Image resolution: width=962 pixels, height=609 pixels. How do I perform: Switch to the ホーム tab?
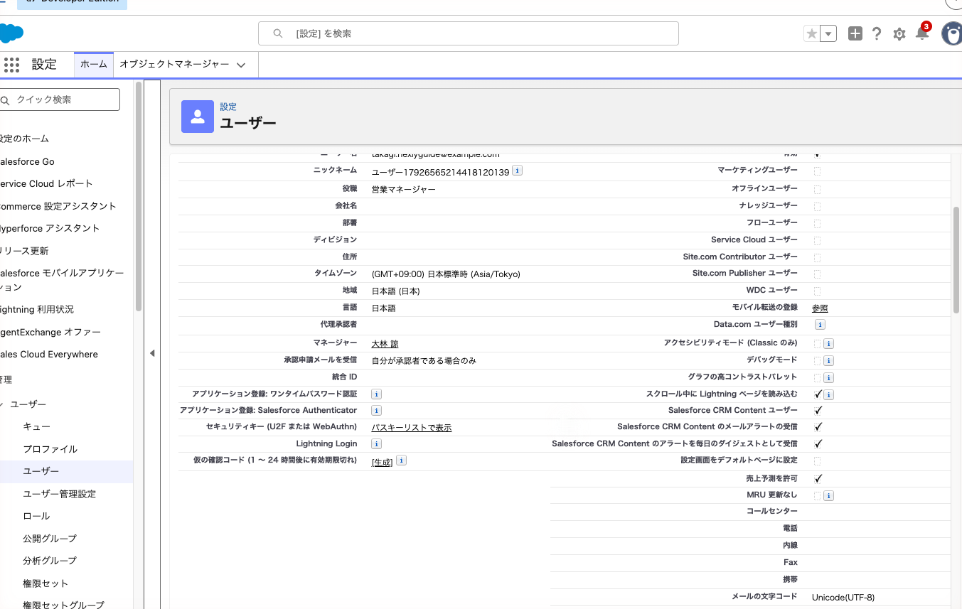point(94,64)
